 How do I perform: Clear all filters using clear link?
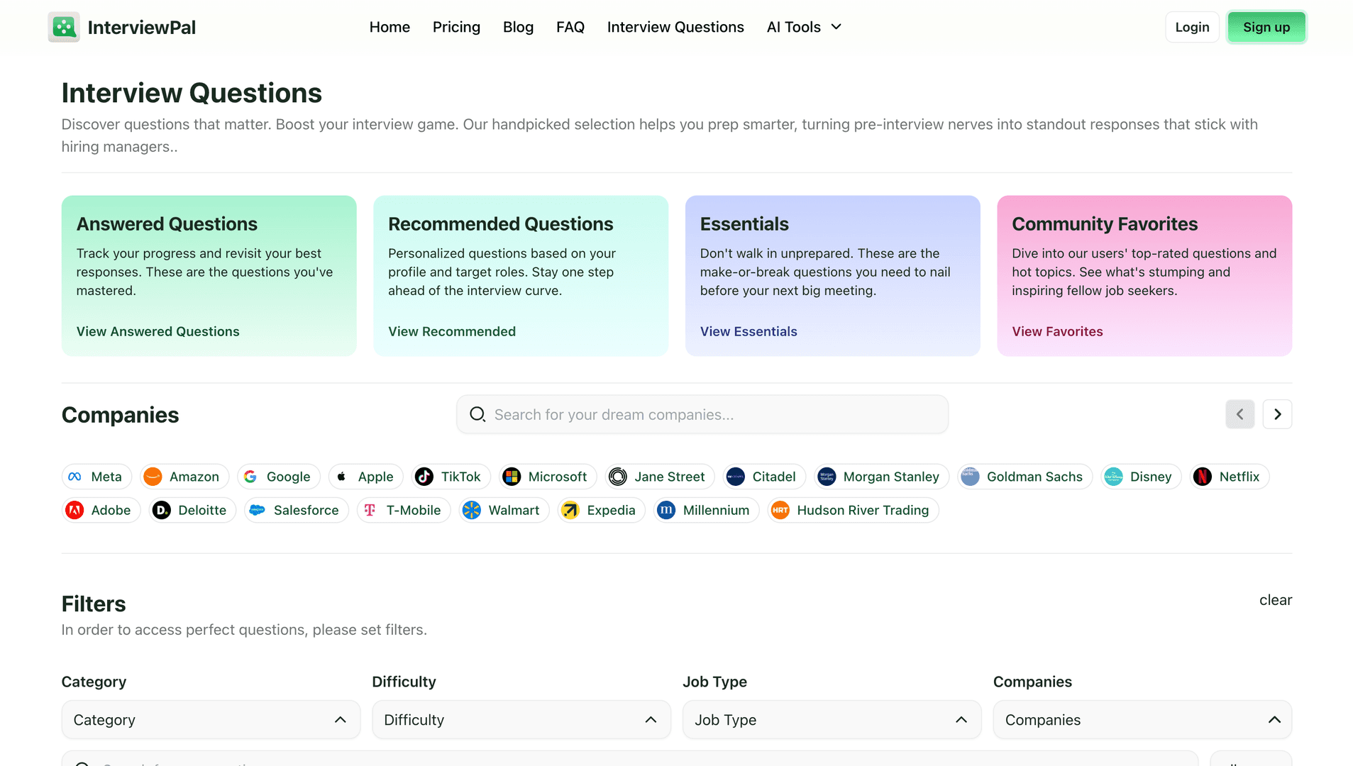[x=1275, y=600]
